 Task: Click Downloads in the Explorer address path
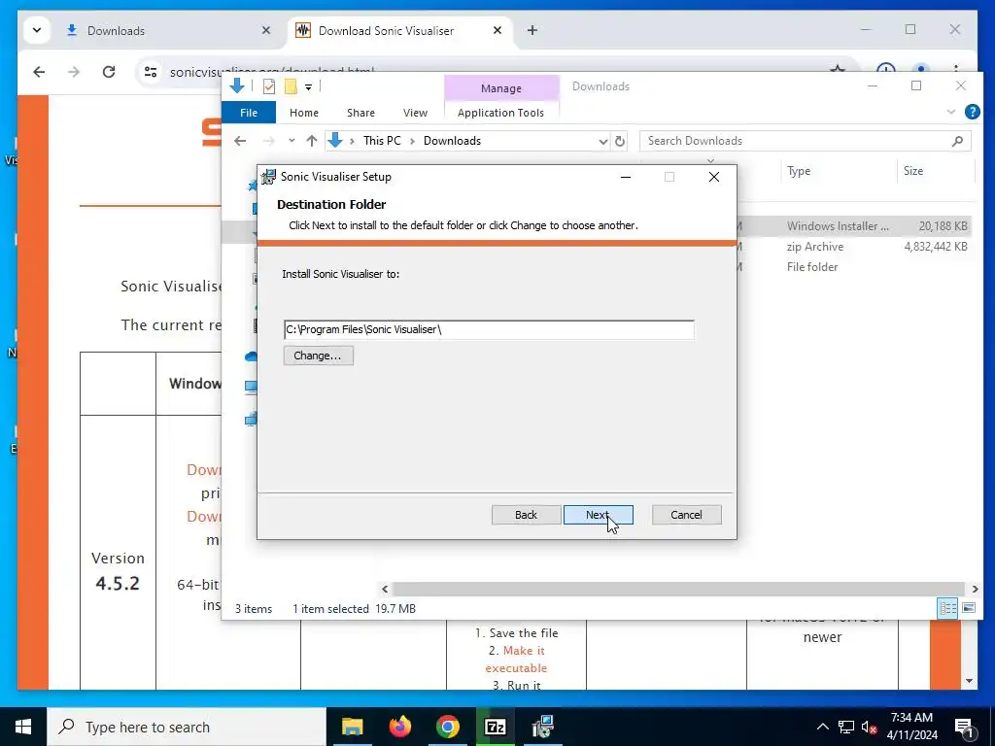pos(452,141)
